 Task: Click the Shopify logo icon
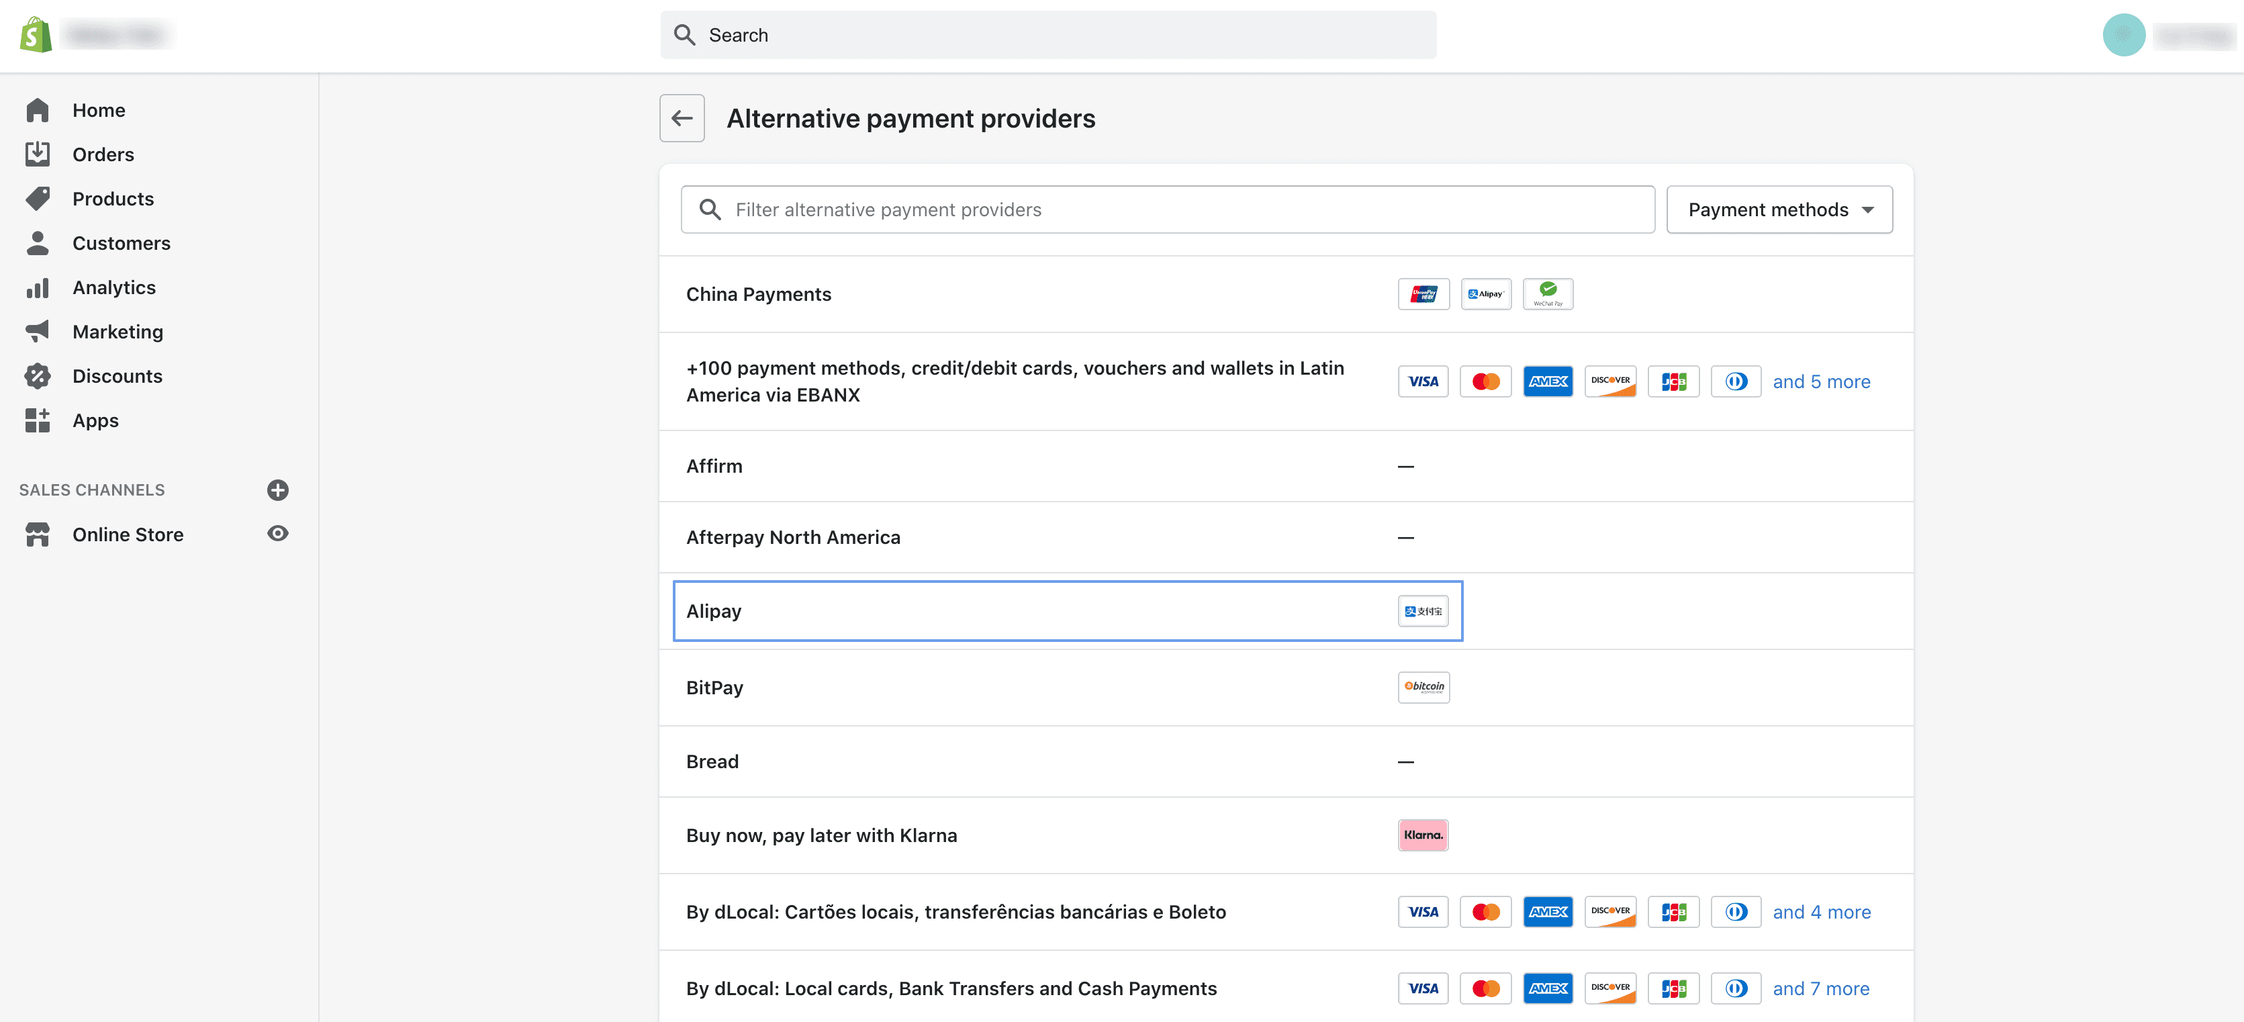(36, 35)
